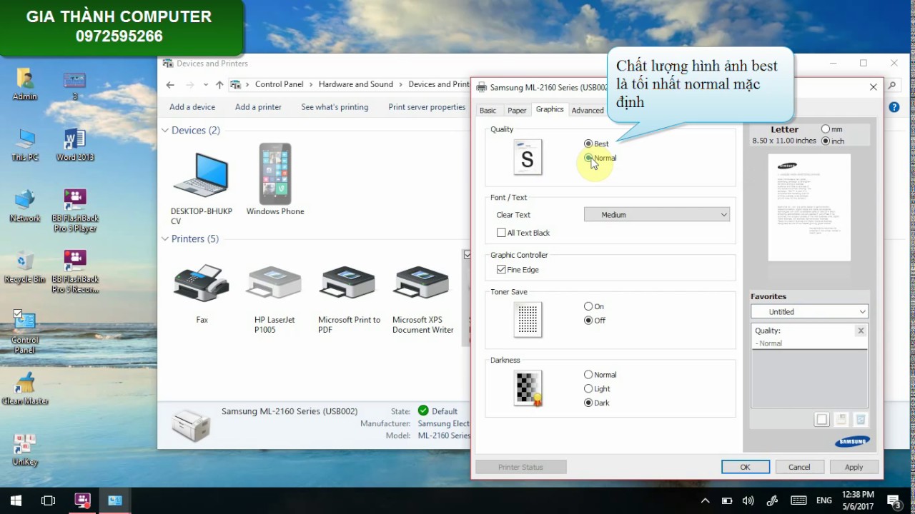Viewport: 915px width, 514px height.
Task: Expand Control Panel breadcrumb chevron
Action: coord(312,84)
